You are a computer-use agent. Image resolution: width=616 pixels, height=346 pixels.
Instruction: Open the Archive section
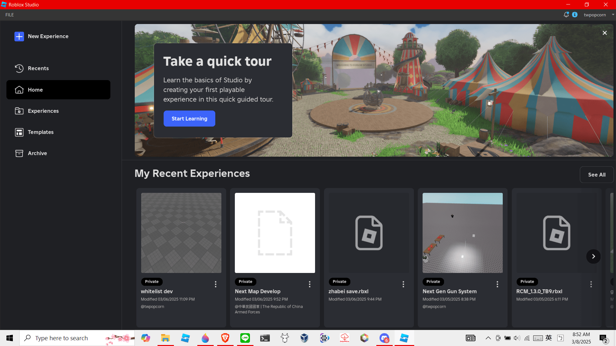[37, 153]
